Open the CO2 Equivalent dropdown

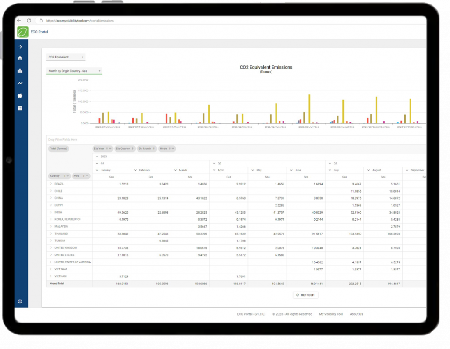tap(65, 57)
